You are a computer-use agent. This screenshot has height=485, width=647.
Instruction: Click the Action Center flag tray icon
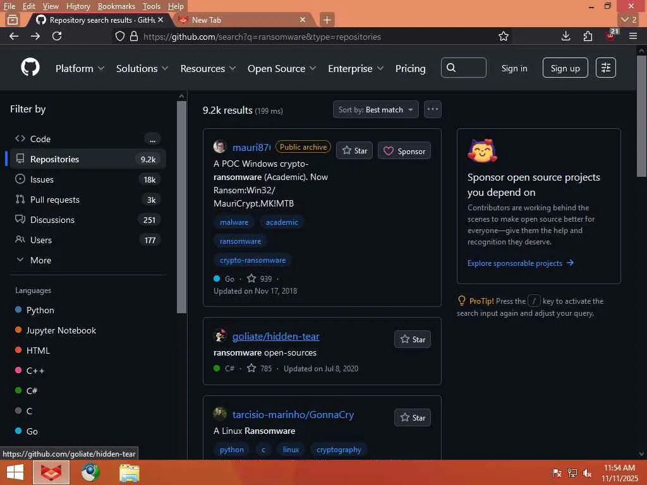(557, 473)
